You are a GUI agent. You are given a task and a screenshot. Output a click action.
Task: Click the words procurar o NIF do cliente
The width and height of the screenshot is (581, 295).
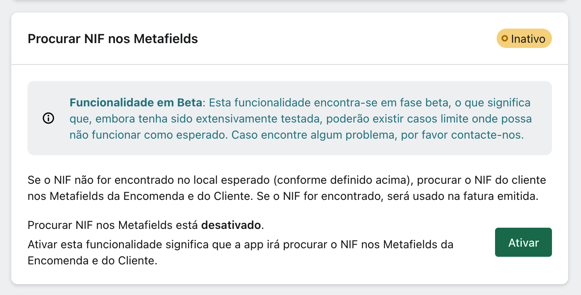(x=482, y=180)
